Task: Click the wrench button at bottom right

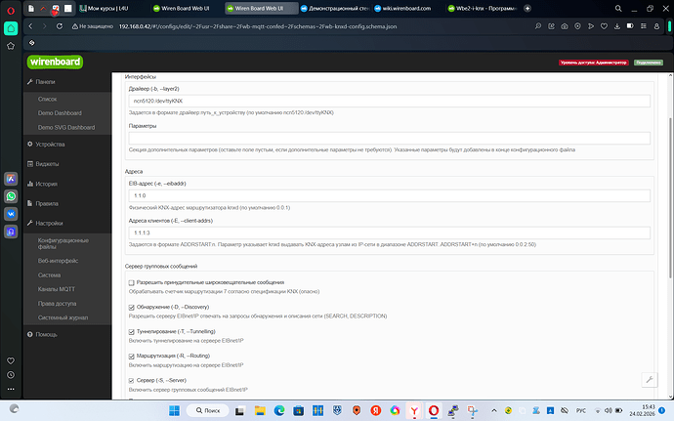Action: coord(650,380)
